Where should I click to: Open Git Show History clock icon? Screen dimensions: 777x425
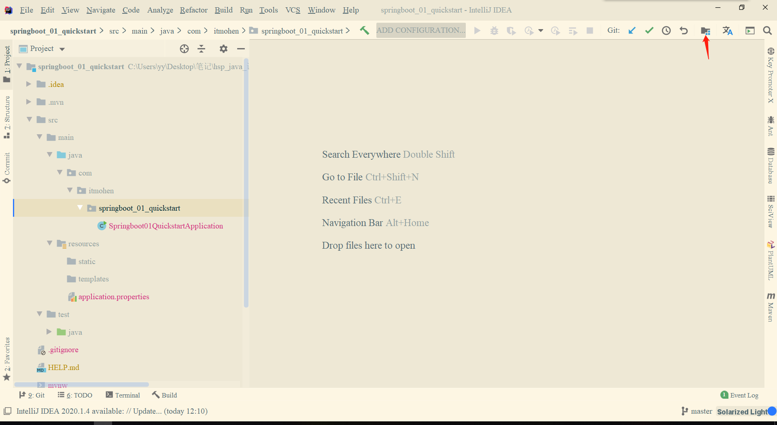click(x=666, y=31)
